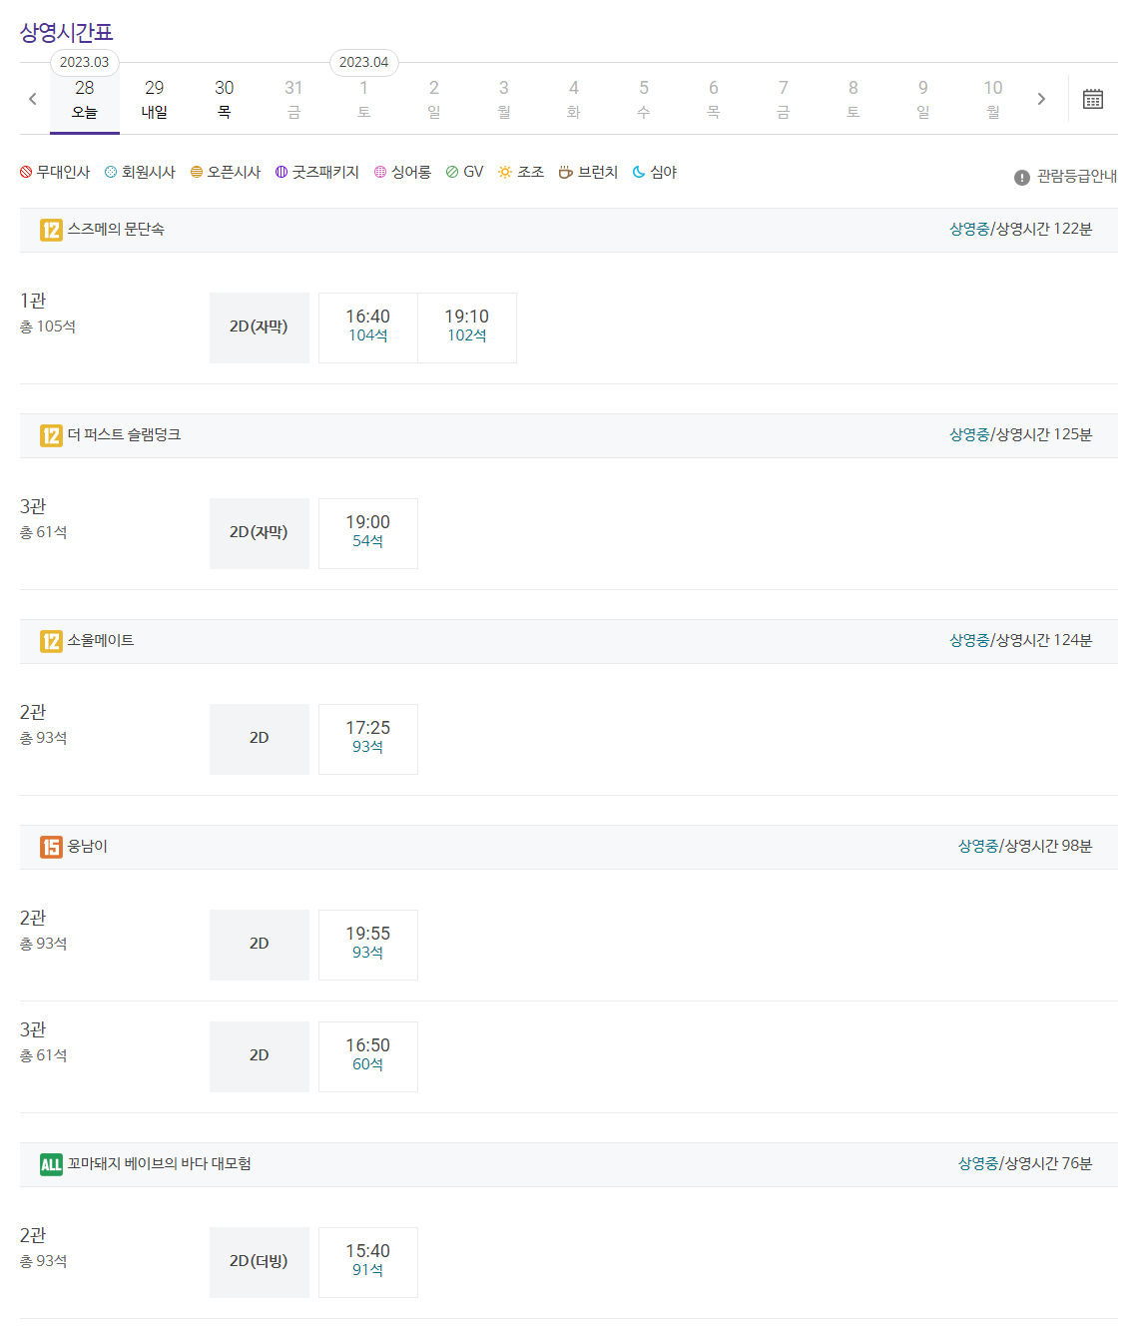Select April 5 수 date tab
The height and width of the screenshot is (1326, 1138).
[644, 99]
